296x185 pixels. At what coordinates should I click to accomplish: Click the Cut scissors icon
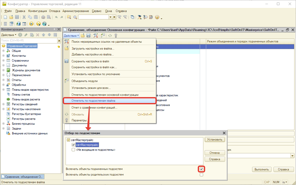pos(24,17)
